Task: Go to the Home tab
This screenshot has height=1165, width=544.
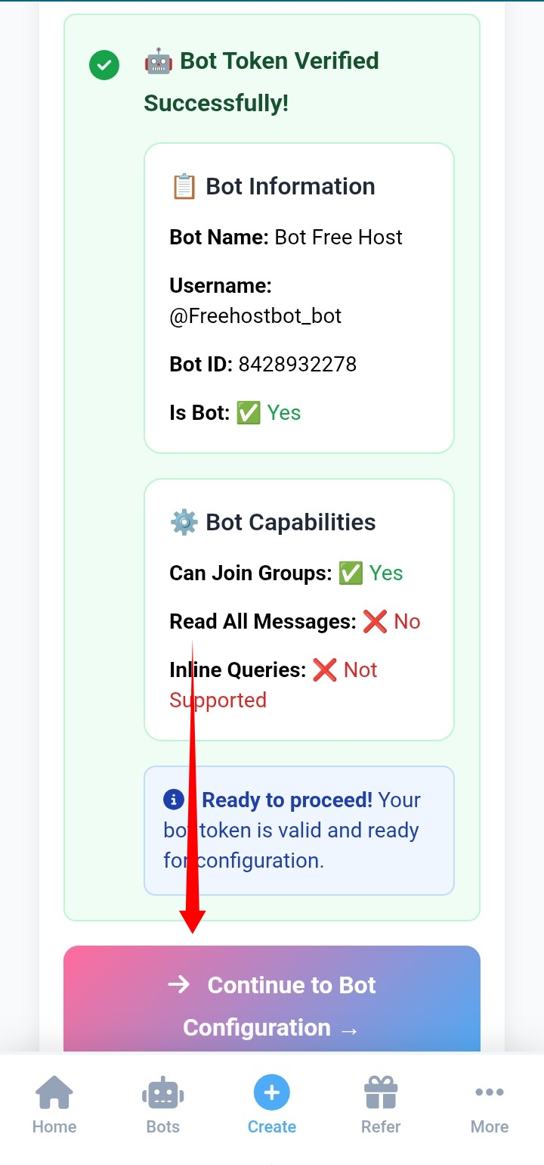Action: [x=54, y=1104]
